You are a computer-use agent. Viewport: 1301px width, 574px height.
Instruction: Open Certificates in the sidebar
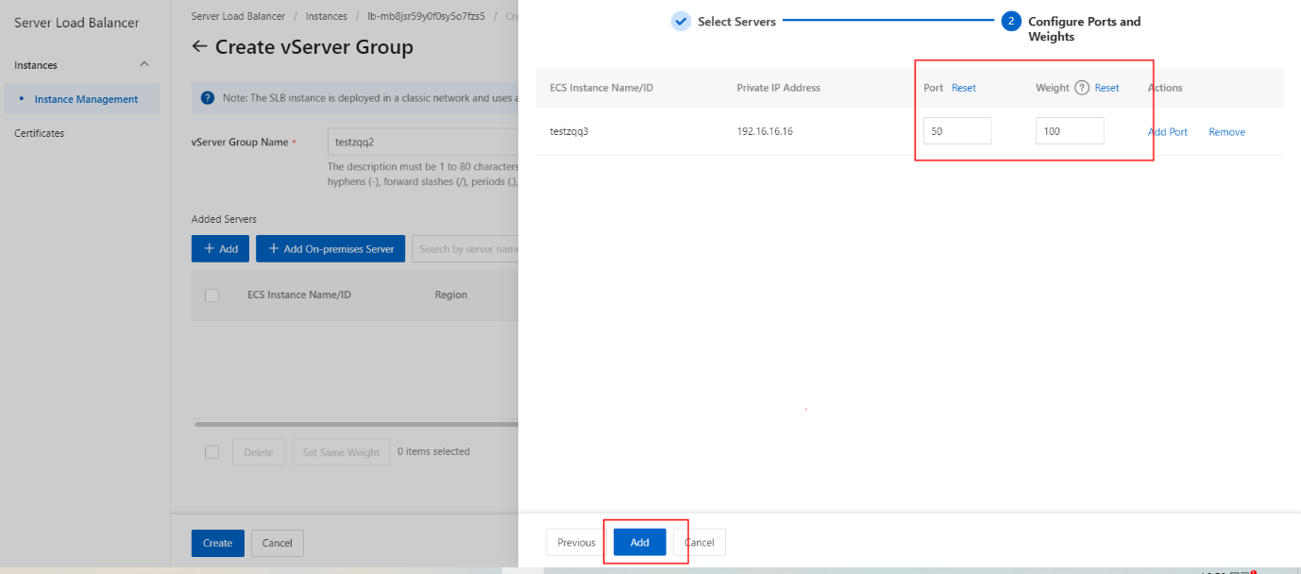[x=40, y=133]
